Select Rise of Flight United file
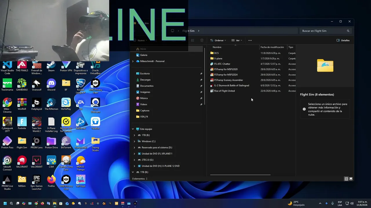 point(223,91)
